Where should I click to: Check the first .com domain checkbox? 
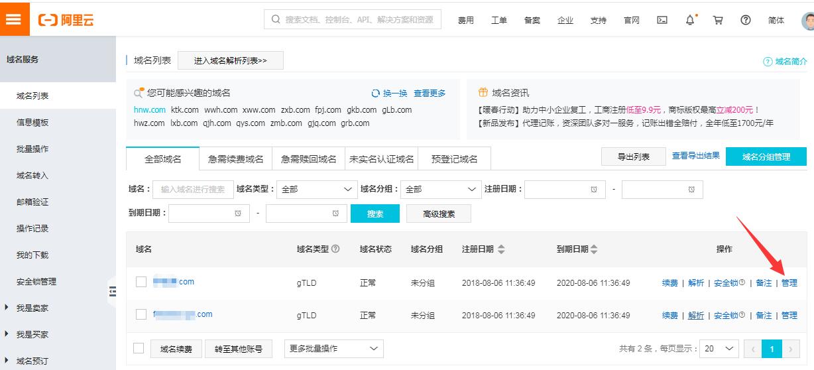pos(141,282)
